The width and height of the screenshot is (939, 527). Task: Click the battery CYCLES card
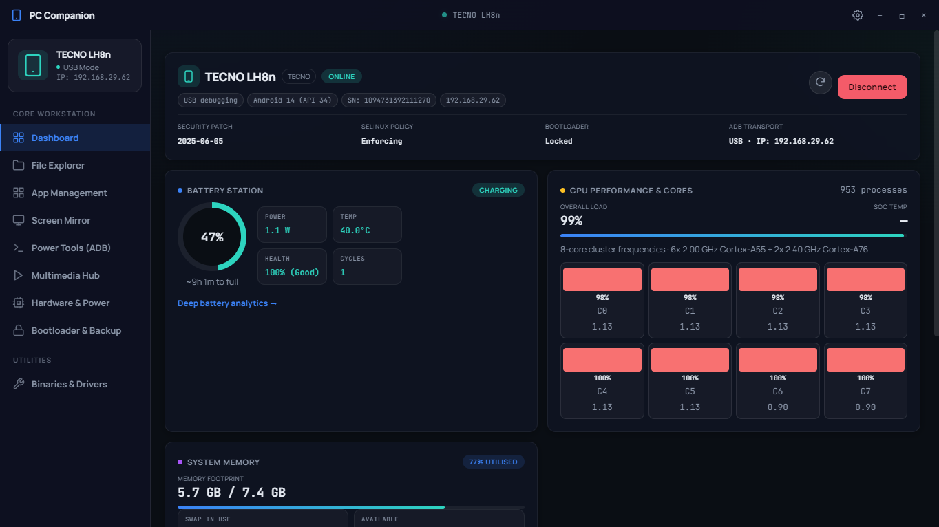(367, 266)
